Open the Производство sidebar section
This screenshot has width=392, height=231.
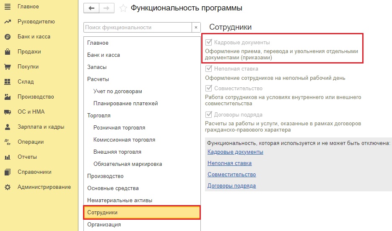[x=36, y=96]
